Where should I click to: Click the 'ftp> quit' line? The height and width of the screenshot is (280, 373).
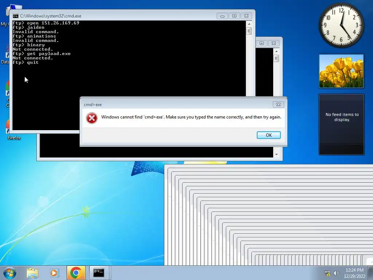click(x=25, y=62)
